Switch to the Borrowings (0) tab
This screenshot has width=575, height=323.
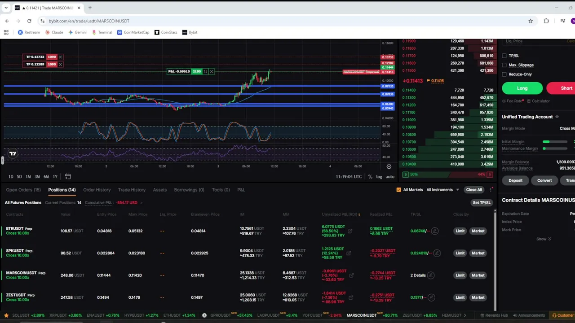tap(189, 190)
